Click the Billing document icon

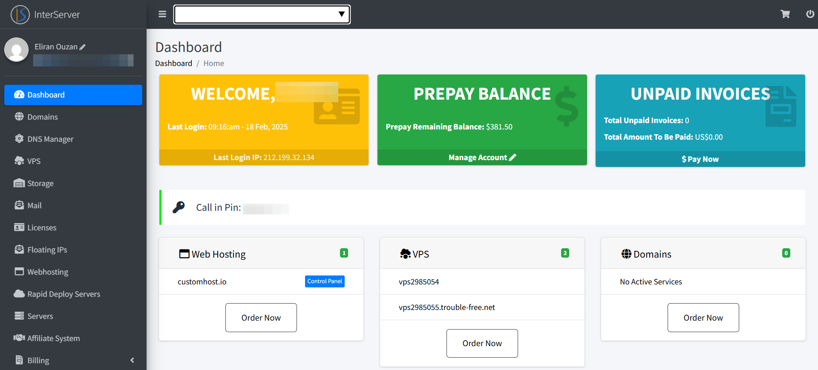(x=19, y=360)
